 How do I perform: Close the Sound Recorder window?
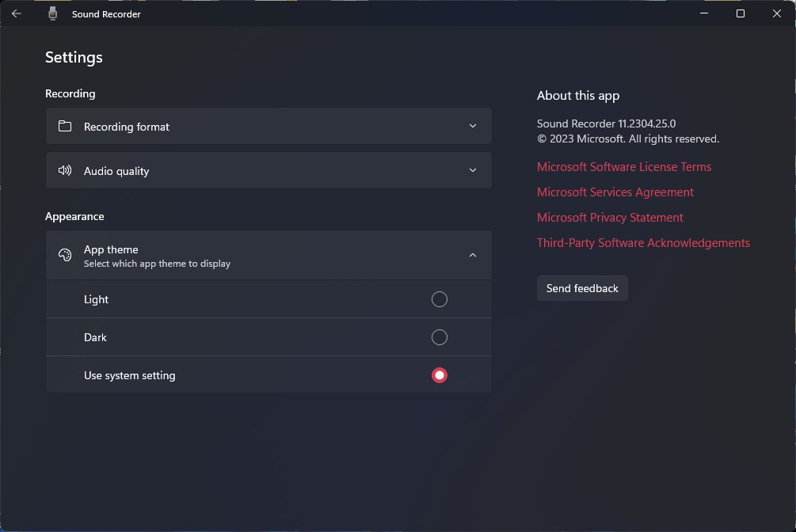click(x=777, y=13)
